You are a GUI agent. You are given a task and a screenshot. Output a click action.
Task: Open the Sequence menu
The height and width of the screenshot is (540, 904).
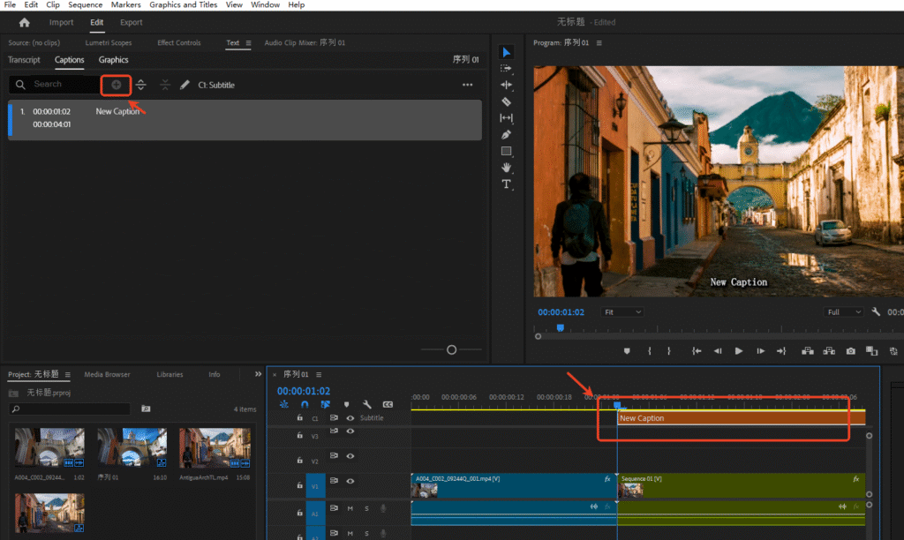[86, 4]
